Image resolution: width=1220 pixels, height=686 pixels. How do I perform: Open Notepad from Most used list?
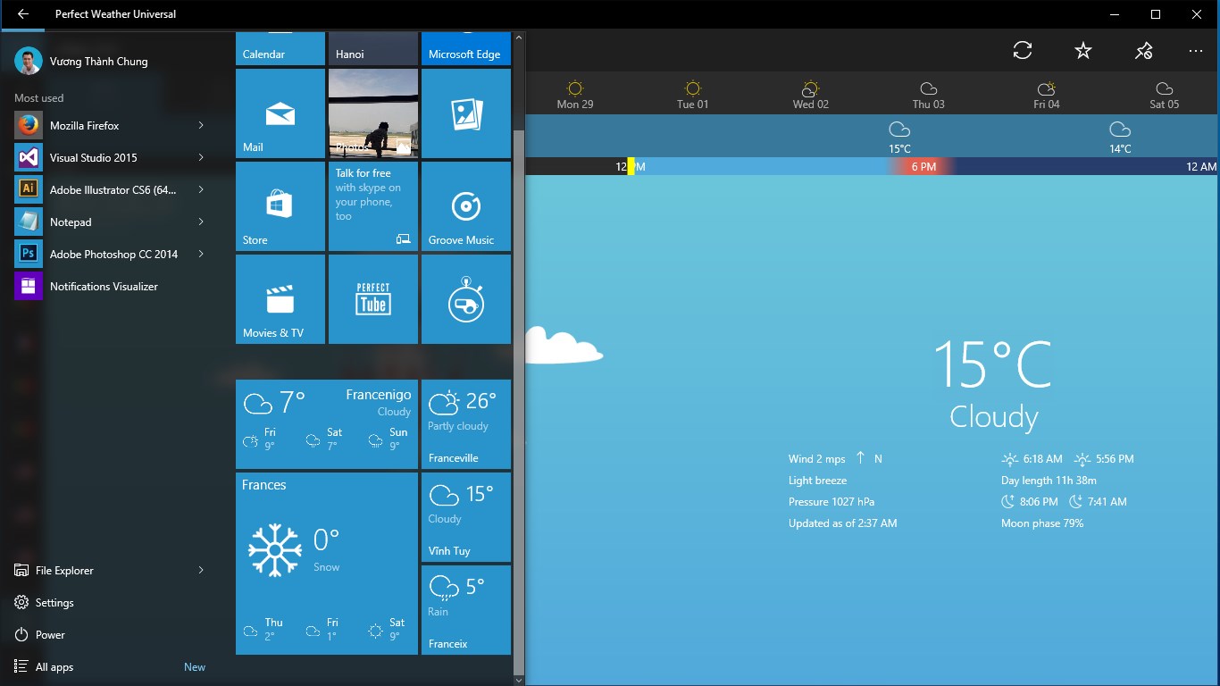(x=111, y=222)
